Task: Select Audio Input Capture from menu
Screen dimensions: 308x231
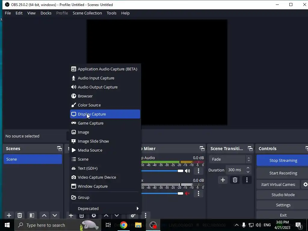Action: tap(105, 78)
